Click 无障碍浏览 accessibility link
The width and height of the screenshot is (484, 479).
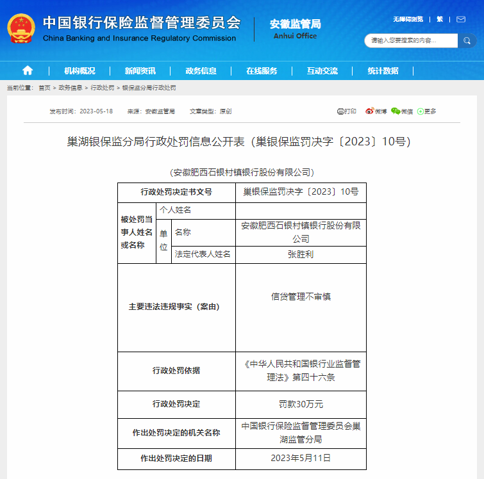click(x=408, y=19)
